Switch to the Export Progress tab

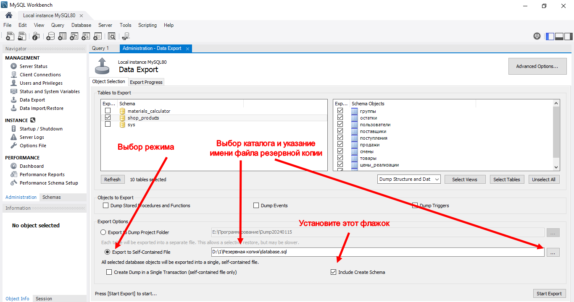(x=146, y=82)
